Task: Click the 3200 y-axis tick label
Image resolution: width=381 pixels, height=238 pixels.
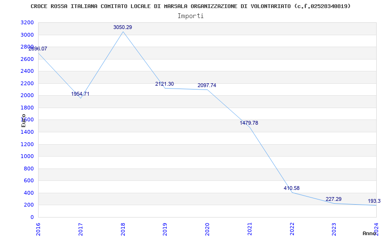Action: pos(27,23)
